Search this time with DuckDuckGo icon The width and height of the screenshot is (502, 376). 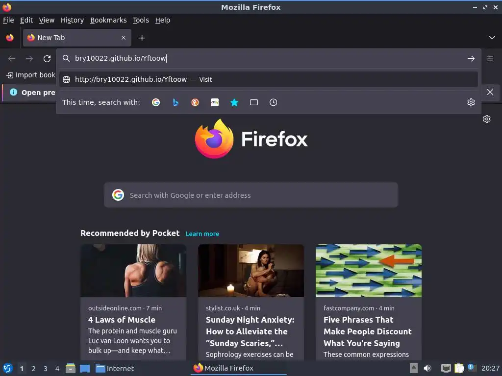pyautogui.click(x=195, y=102)
